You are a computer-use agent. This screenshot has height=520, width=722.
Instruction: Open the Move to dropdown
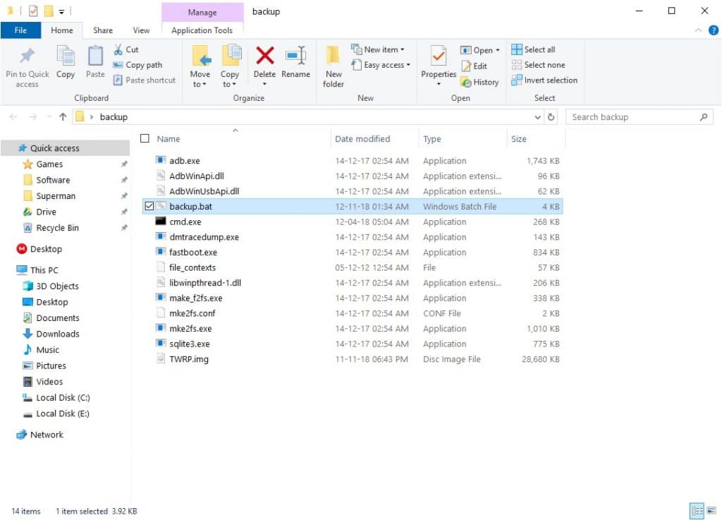[x=200, y=79]
